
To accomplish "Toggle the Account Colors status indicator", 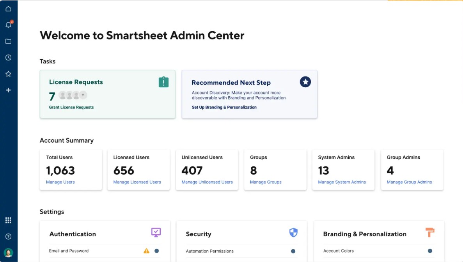I will pyautogui.click(x=430, y=251).
